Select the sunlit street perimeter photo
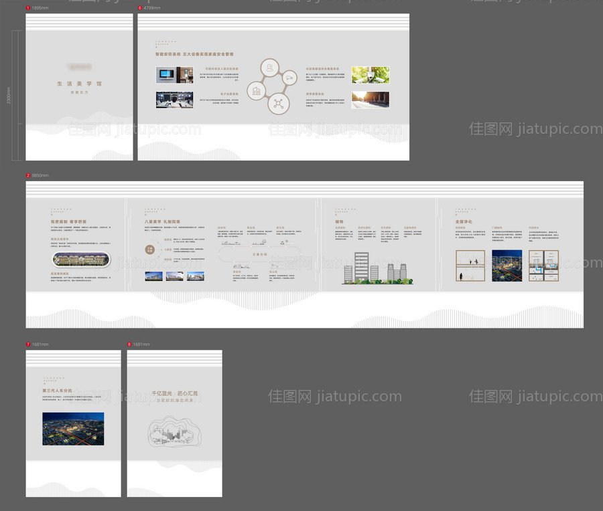This screenshot has height=511, width=603. (370, 100)
